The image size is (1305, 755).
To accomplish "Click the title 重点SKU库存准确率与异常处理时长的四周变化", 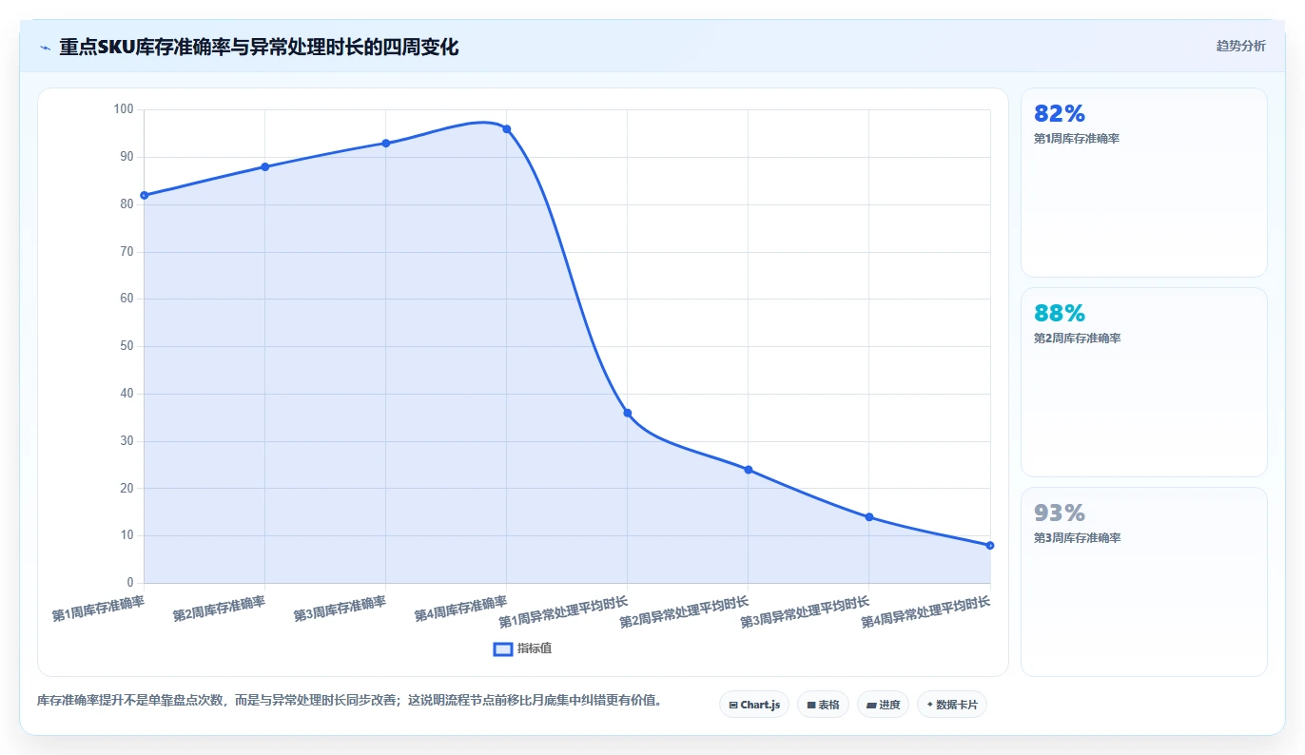I will pyautogui.click(x=259, y=48).
